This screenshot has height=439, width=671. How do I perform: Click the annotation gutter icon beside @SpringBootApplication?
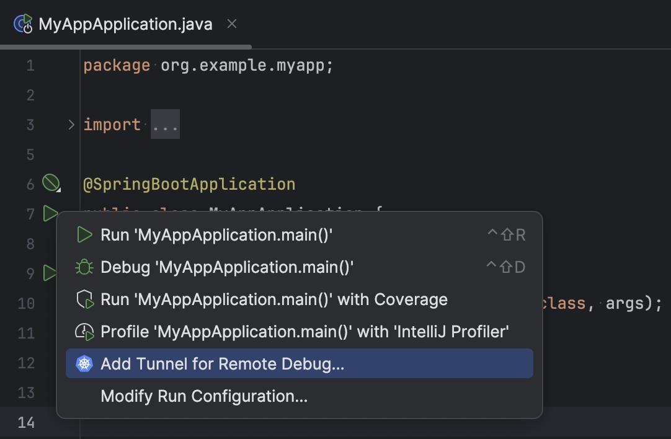click(51, 183)
